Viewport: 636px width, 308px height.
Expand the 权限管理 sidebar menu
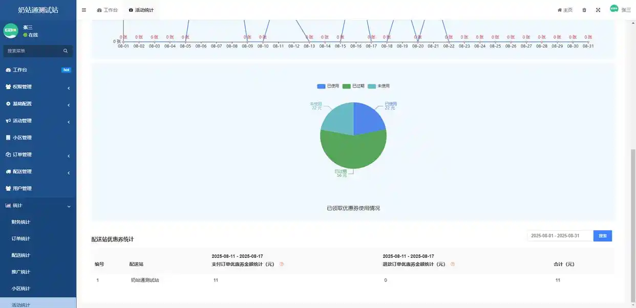point(38,87)
